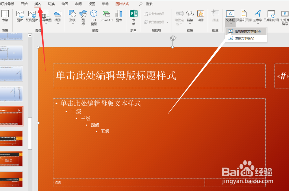Click the up arrow on the slide scrollbar
The width and height of the screenshot is (289, 191).
[30, 35]
